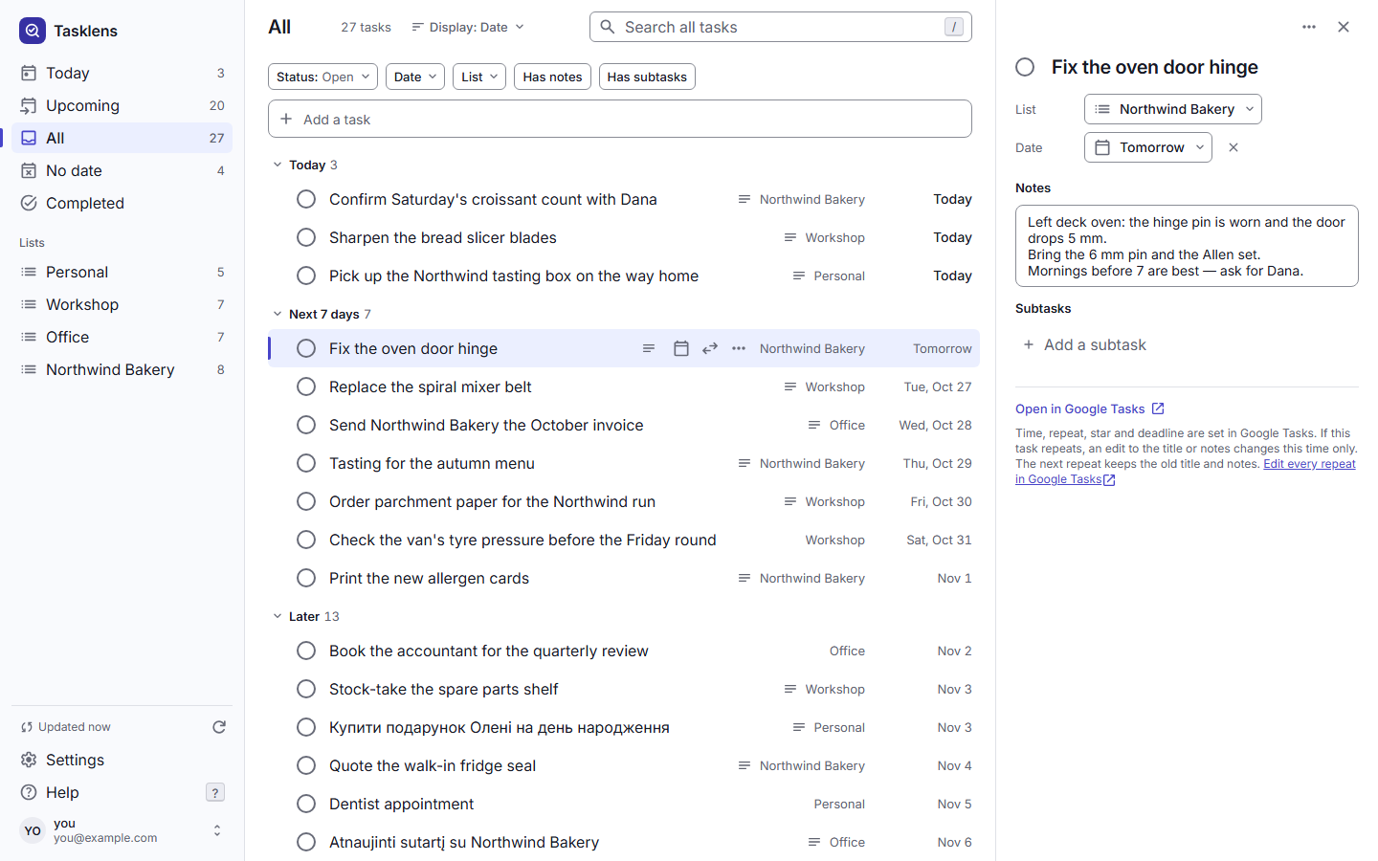Open the Tomorrow date picker dropdown

click(x=1148, y=147)
